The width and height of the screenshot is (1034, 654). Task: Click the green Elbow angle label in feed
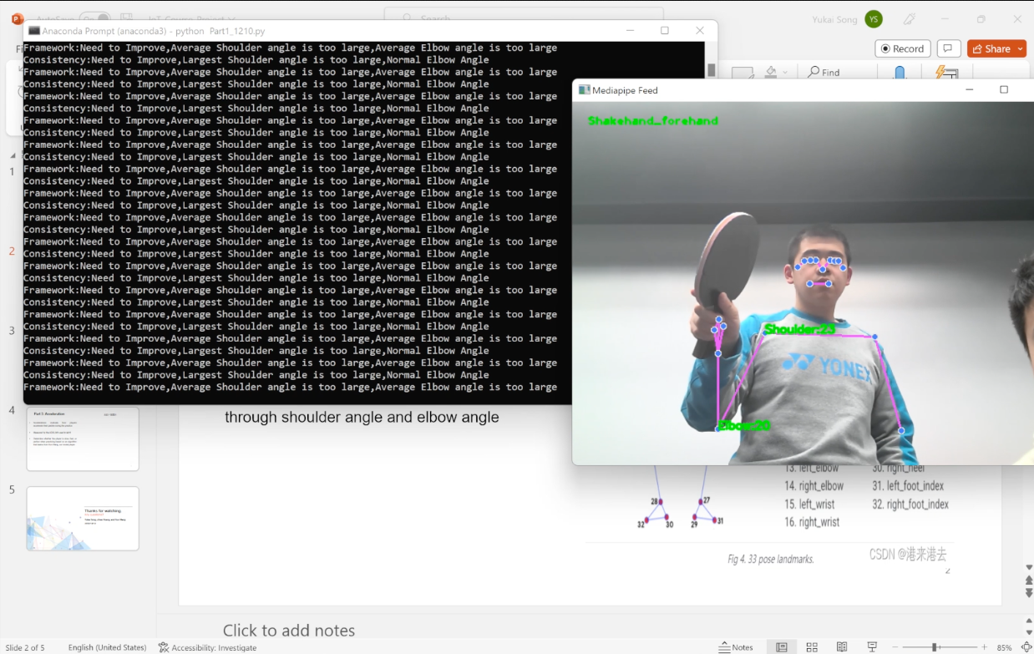pyautogui.click(x=744, y=426)
